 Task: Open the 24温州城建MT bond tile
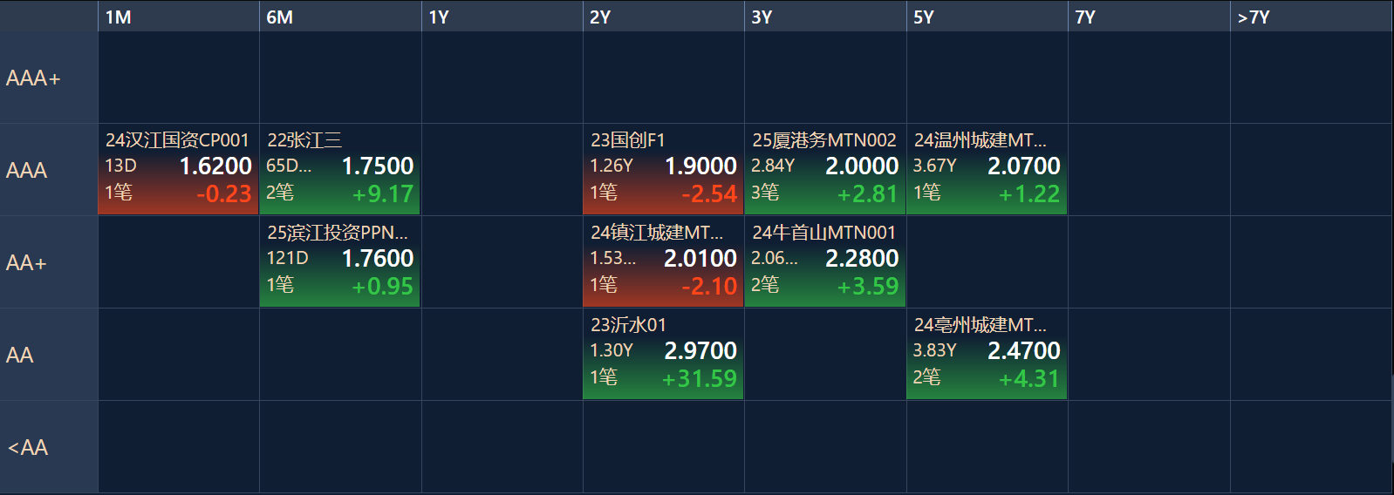[987, 169]
